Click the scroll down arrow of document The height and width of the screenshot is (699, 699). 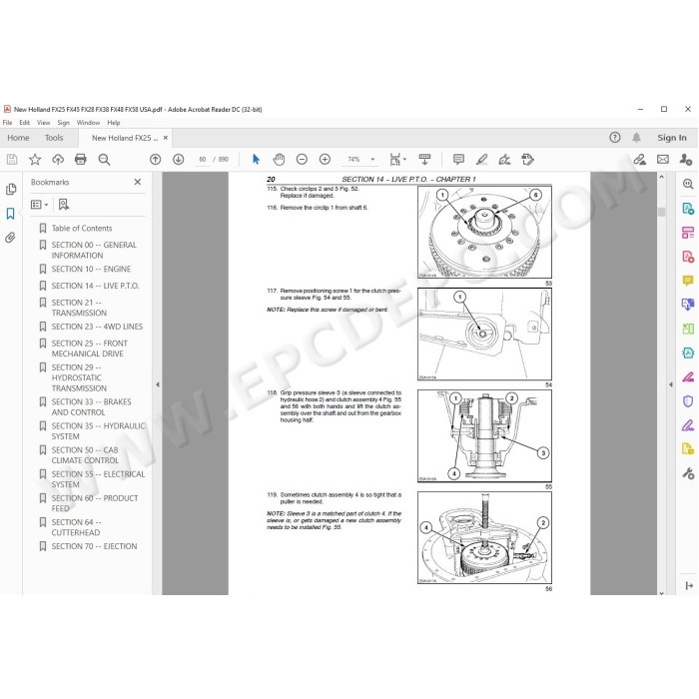tap(661, 592)
